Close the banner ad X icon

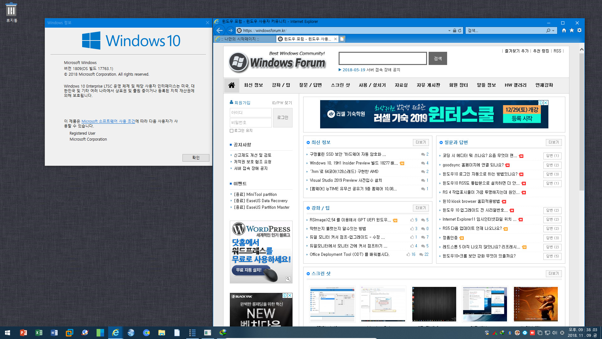pyautogui.click(x=546, y=103)
